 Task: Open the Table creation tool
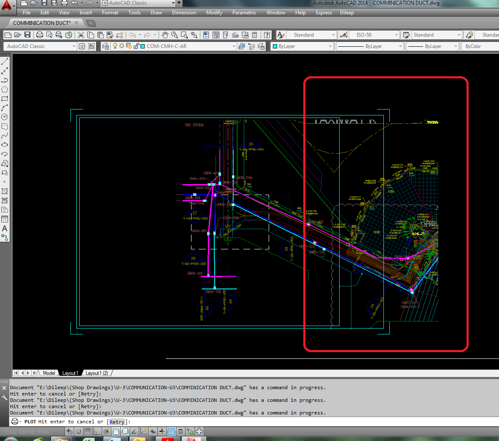coord(5,219)
